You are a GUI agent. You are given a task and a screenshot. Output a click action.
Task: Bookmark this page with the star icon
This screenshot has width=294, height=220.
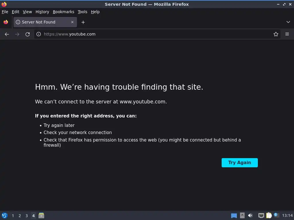pyautogui.click(x=276, y=34)
